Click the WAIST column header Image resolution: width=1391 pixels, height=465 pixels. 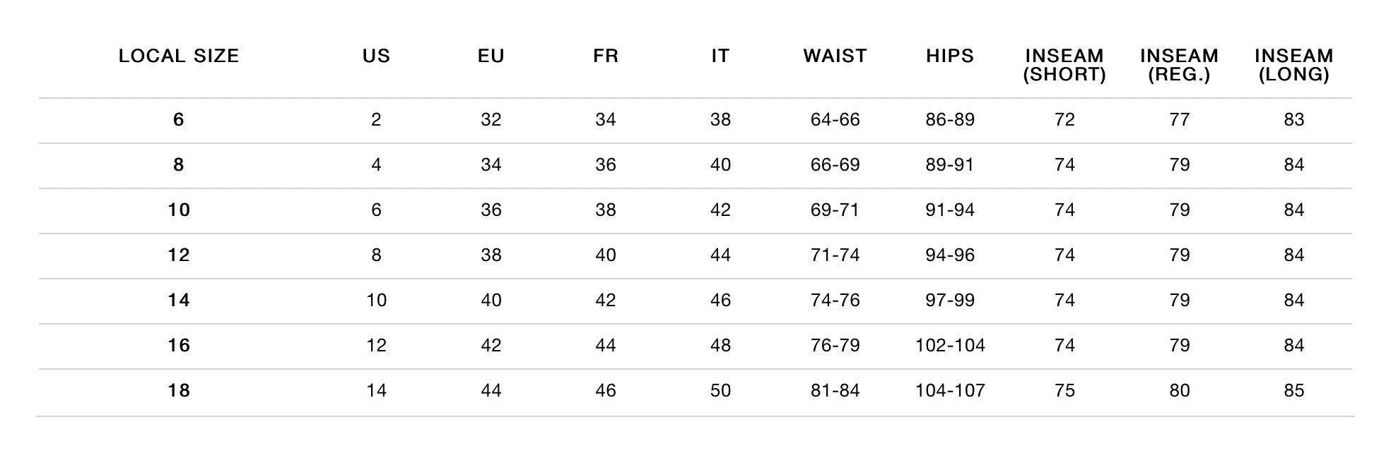835,56
